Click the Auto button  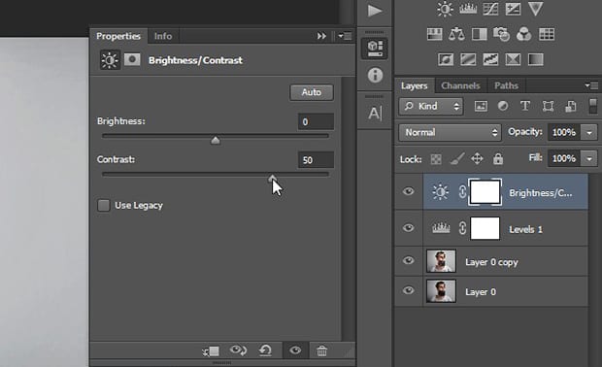coord(312,92)
